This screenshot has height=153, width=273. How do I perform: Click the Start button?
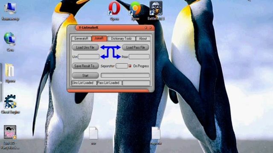click(x=85, y=76)
